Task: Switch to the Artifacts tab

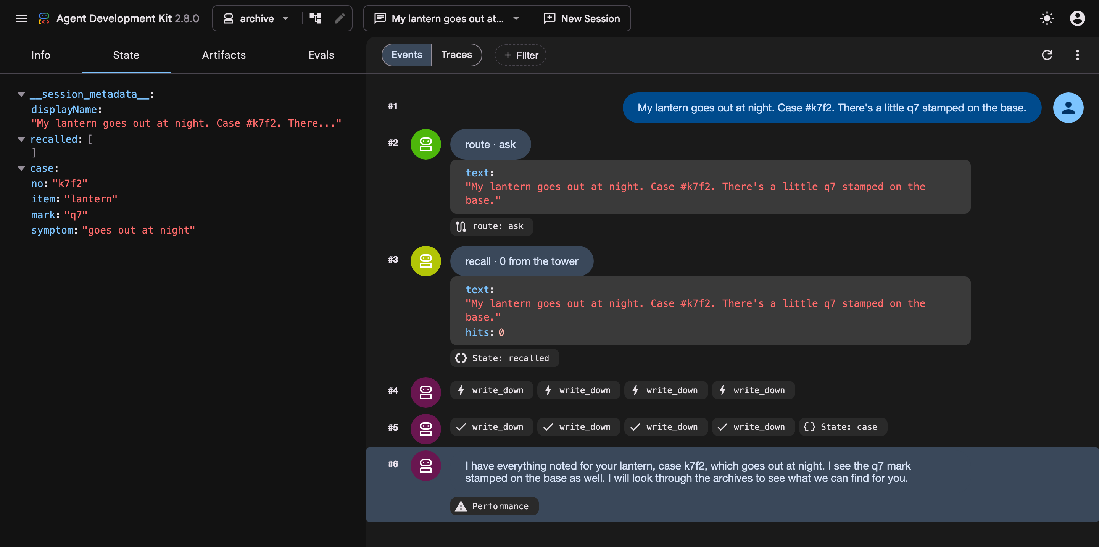Action: (x=224, y=55)
